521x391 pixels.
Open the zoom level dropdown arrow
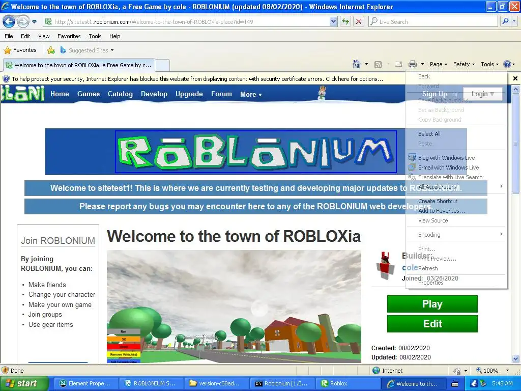507,371
